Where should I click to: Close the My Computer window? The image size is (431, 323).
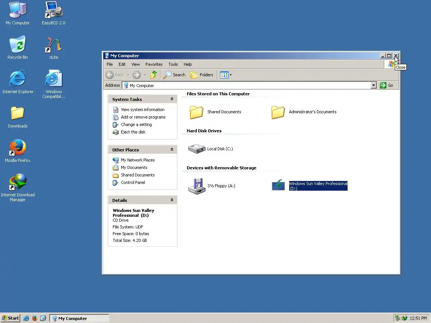tap(396, 56)
